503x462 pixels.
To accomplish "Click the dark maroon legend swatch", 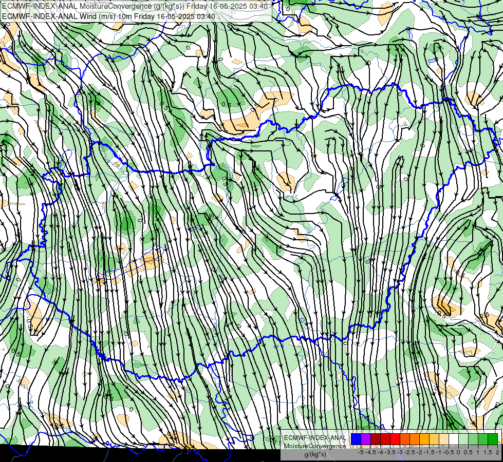I will (376, 439).
